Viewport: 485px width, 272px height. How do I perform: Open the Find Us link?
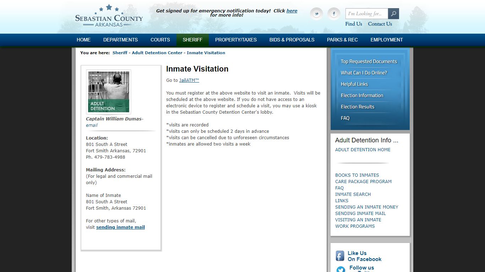click(354, 24)
